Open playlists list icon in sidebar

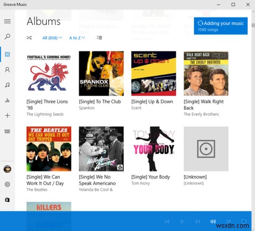[x=7, y=131]
